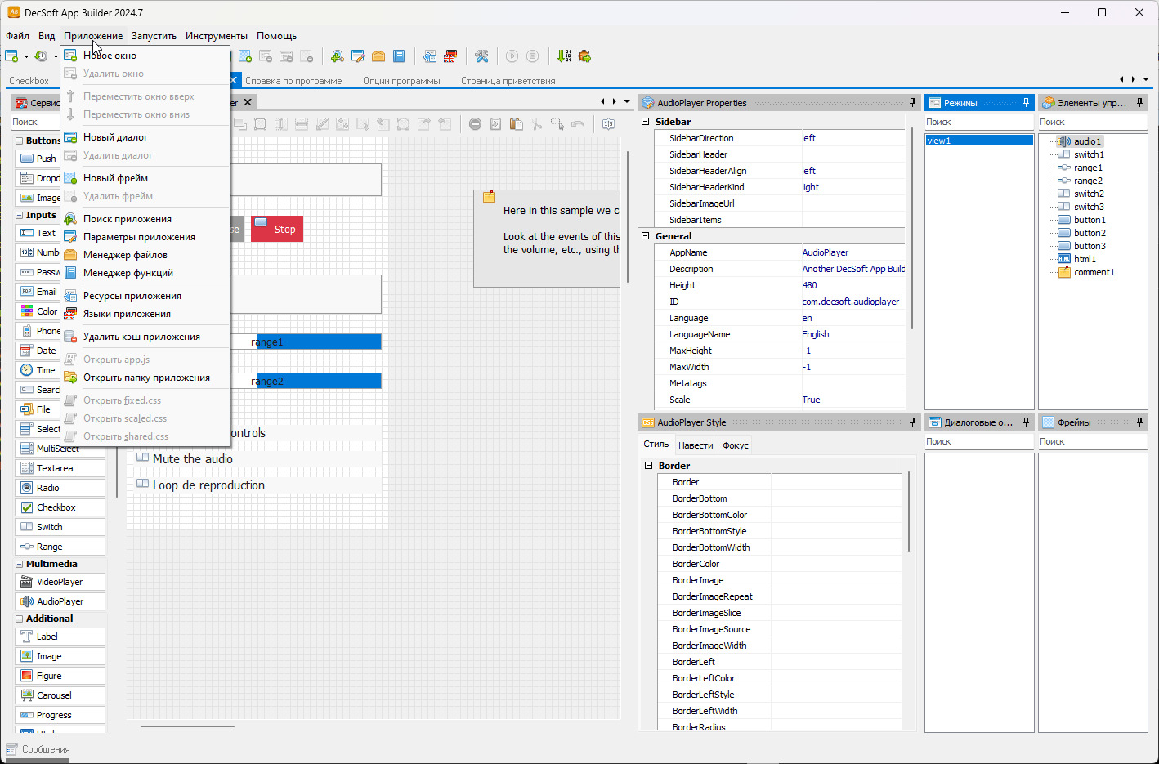This screenshot has height=764, width=1159.
Task: Open the file manager toolbar icon
Action: [x=378, y=56]
